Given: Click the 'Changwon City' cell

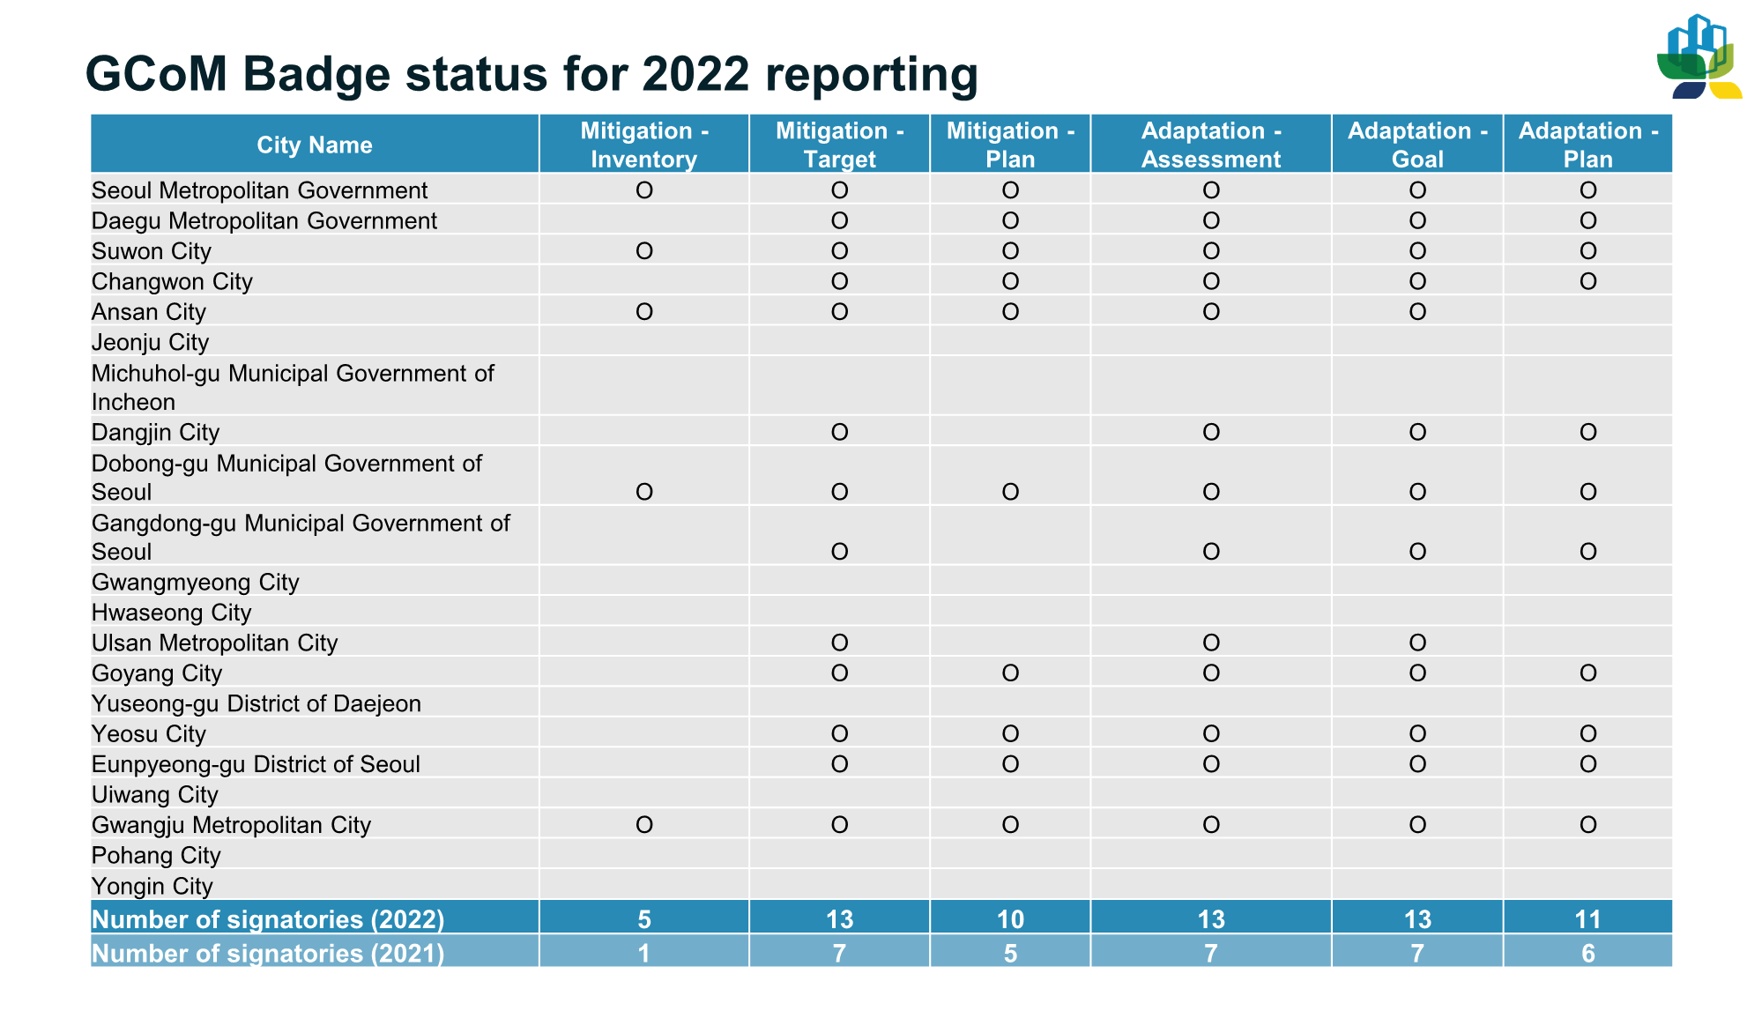Looking at the screenshot, I should click(315, 281).
